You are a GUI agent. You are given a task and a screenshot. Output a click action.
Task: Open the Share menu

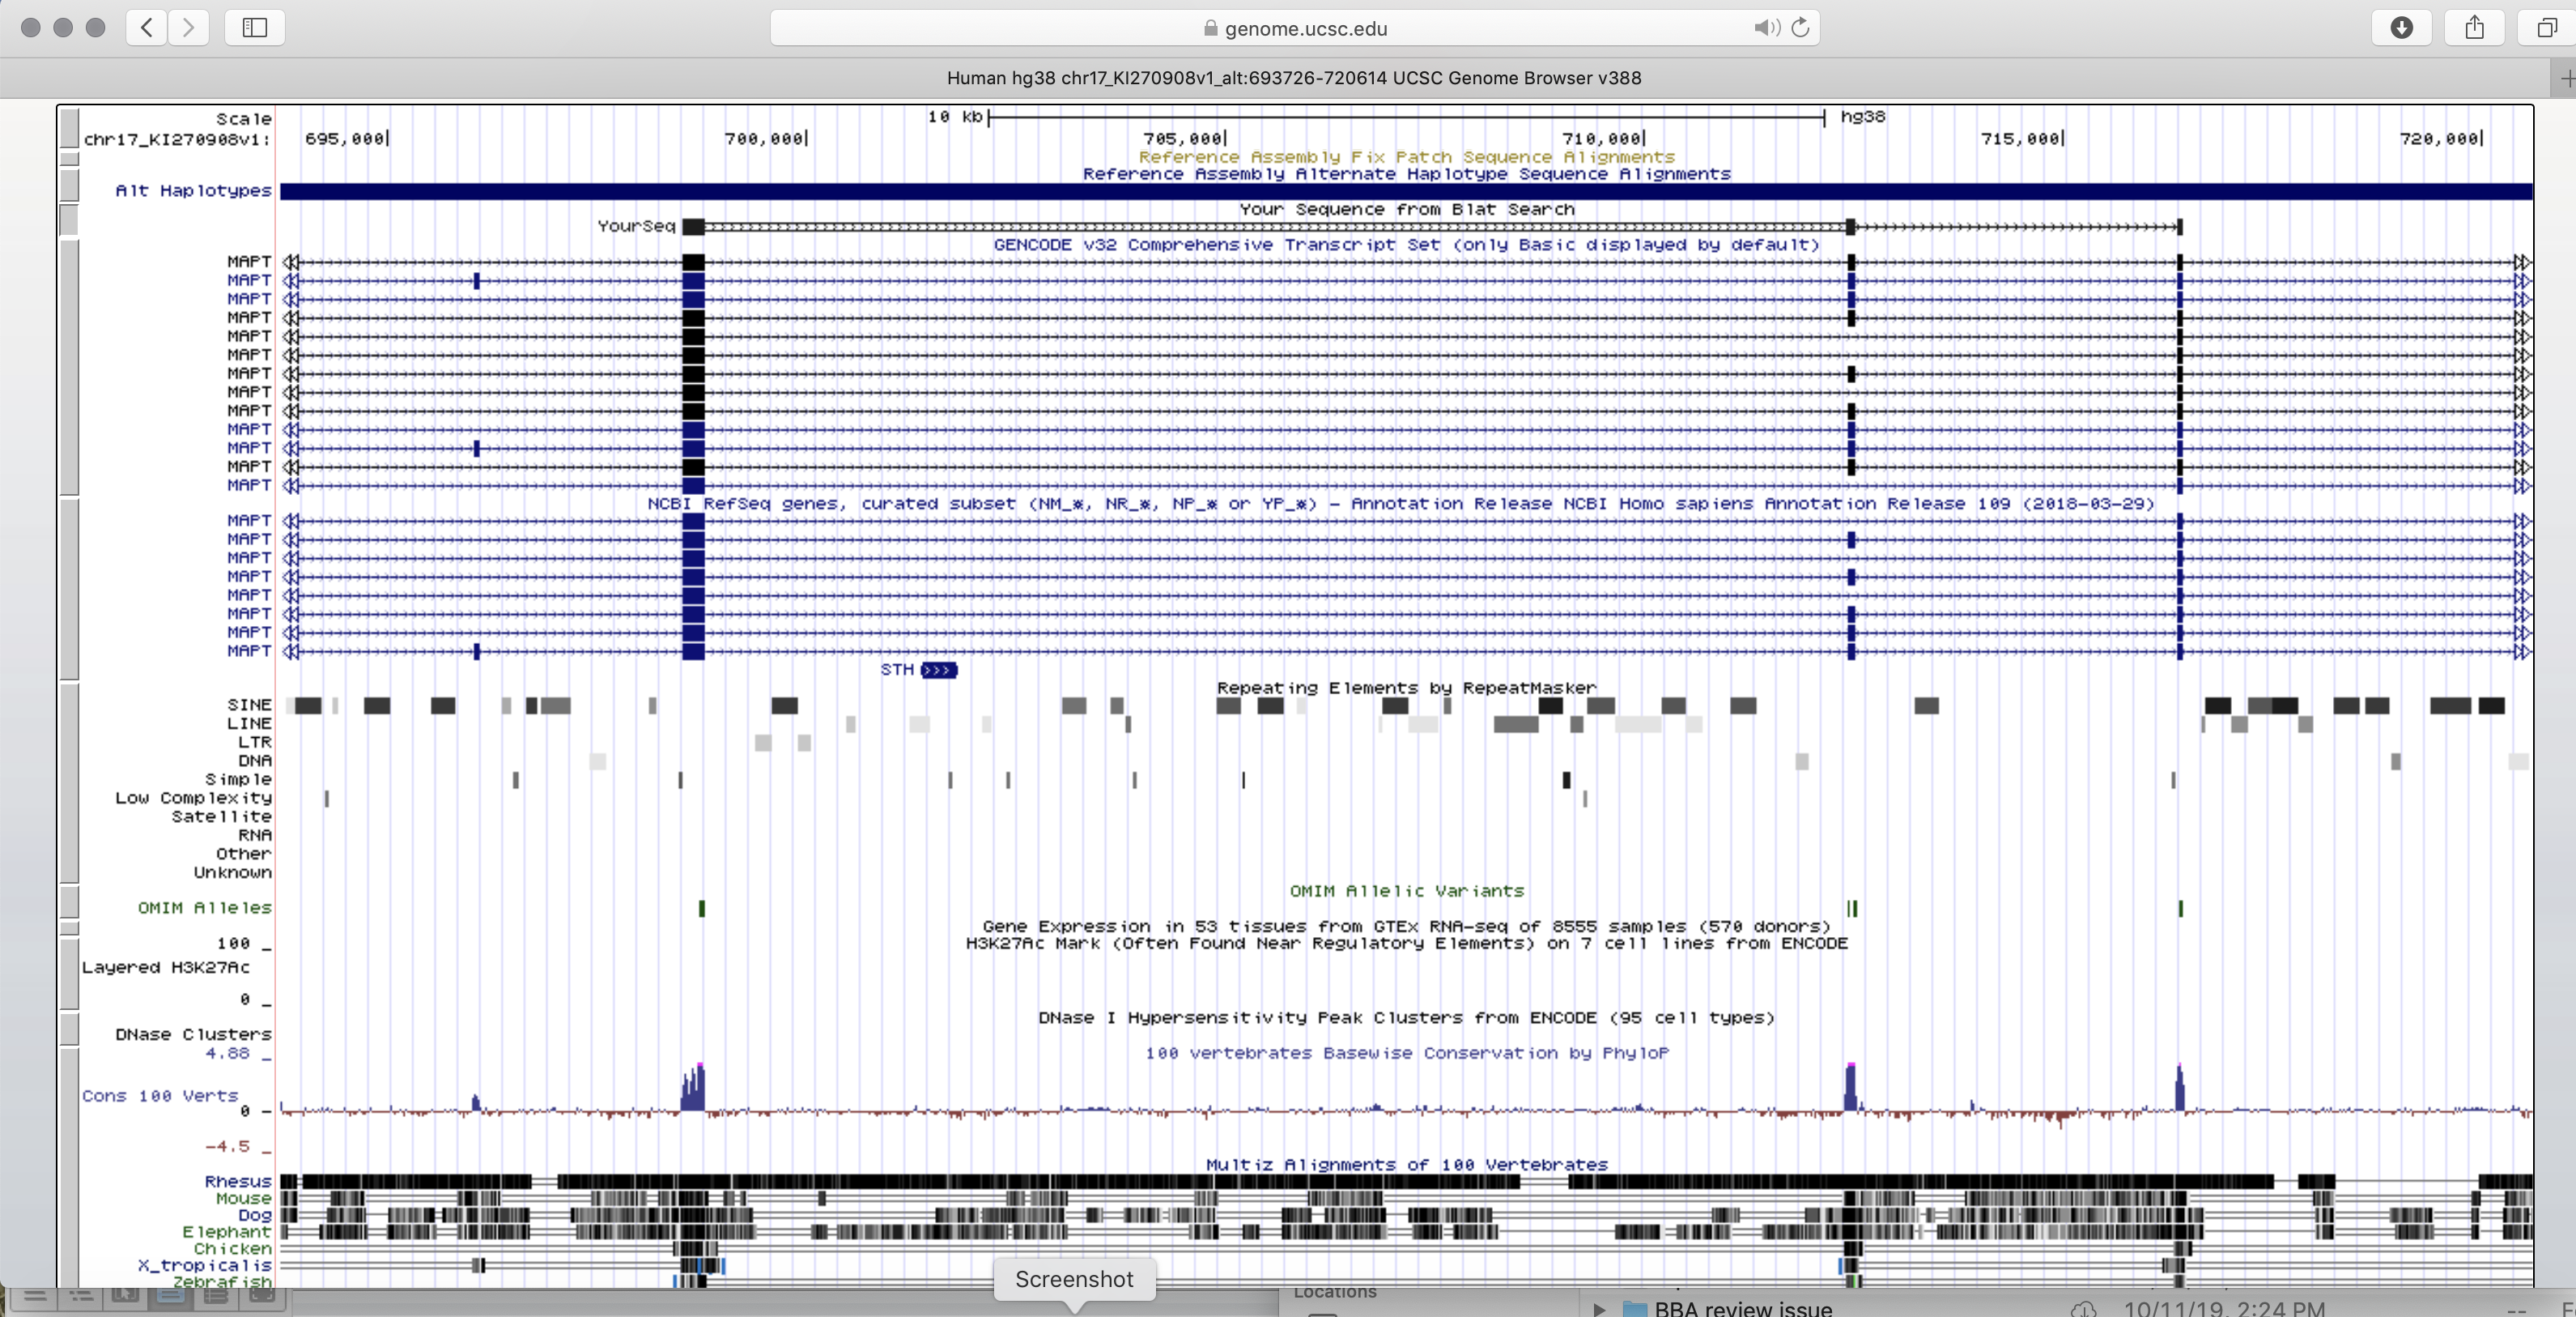click(2474, 27)
